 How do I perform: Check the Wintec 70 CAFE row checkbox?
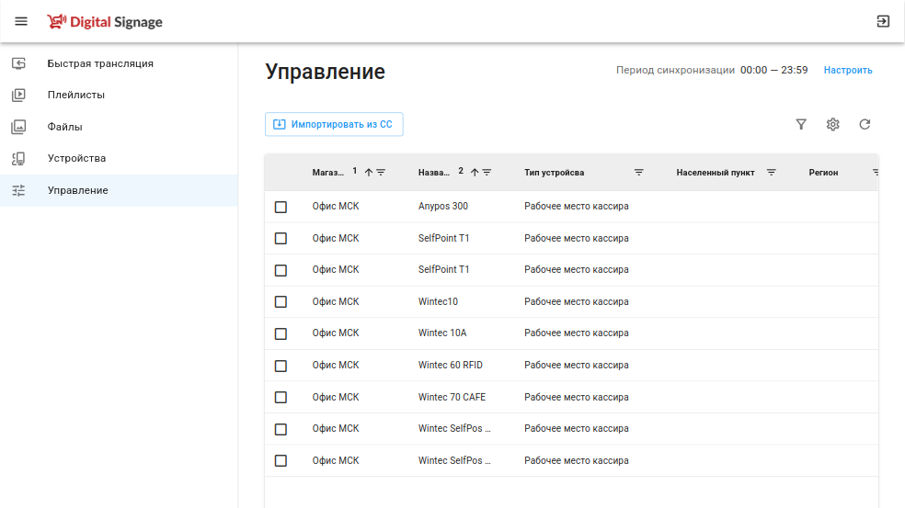coord(281,398)
